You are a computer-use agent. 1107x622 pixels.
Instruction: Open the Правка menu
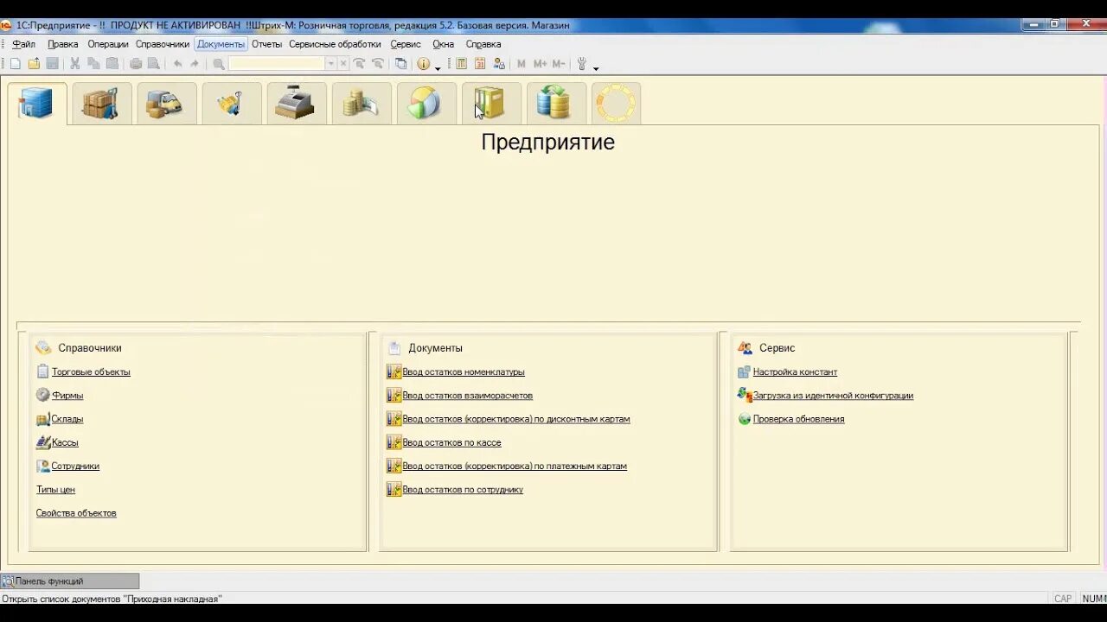63,44
